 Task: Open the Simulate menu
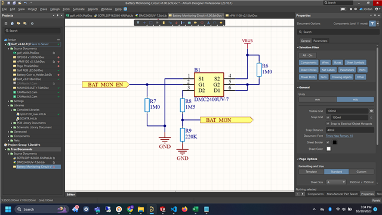79,9
